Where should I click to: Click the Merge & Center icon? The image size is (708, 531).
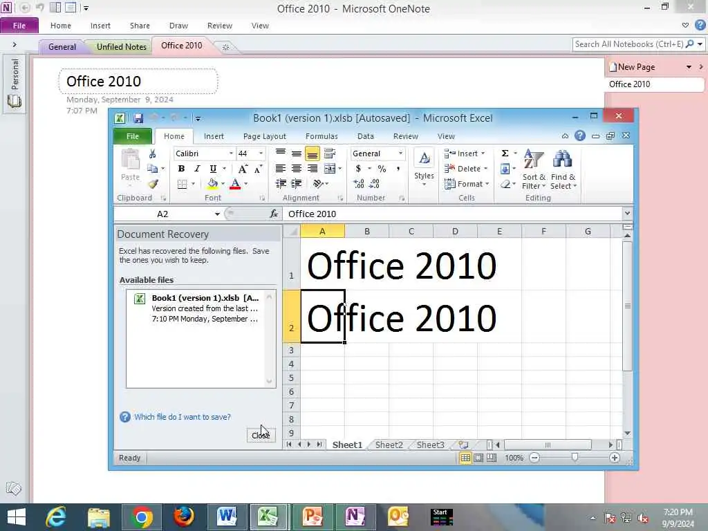[330, 169]
